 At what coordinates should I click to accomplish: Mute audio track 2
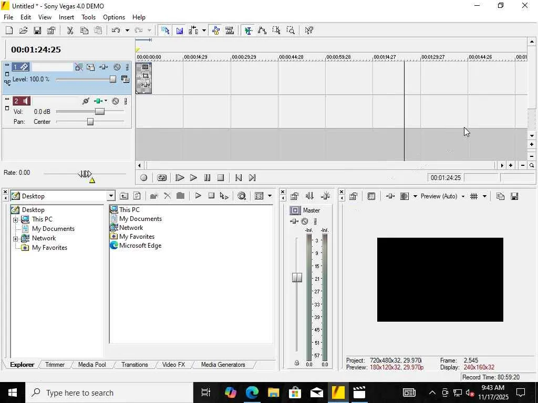tap(116, 101)
